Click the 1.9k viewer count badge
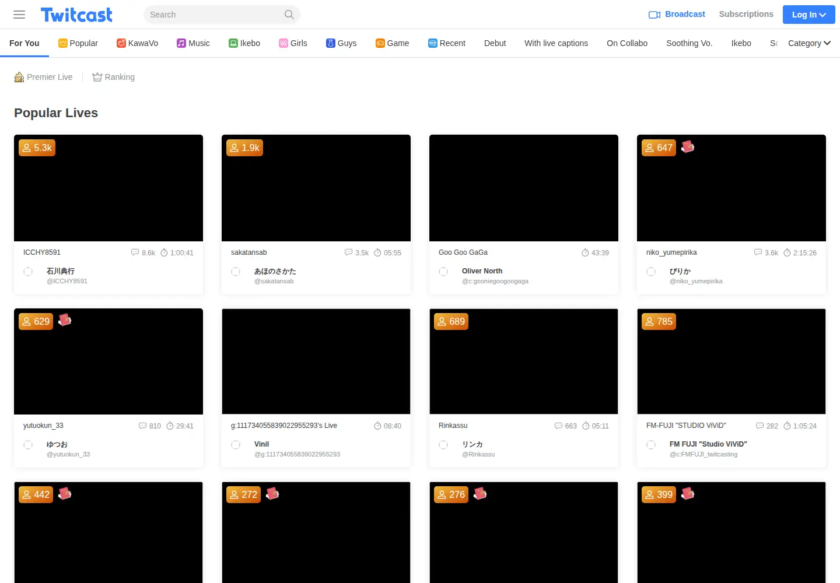Viewport: 840px width, 583px height. coord(244,147)
